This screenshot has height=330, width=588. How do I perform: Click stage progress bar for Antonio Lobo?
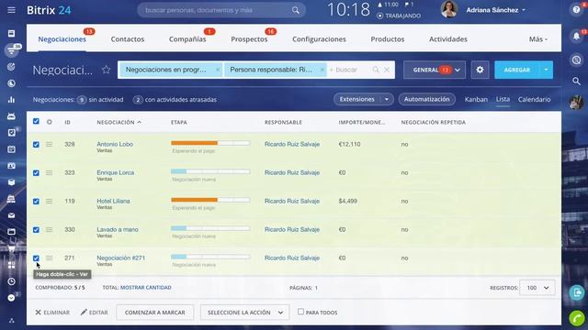[210, 143]
